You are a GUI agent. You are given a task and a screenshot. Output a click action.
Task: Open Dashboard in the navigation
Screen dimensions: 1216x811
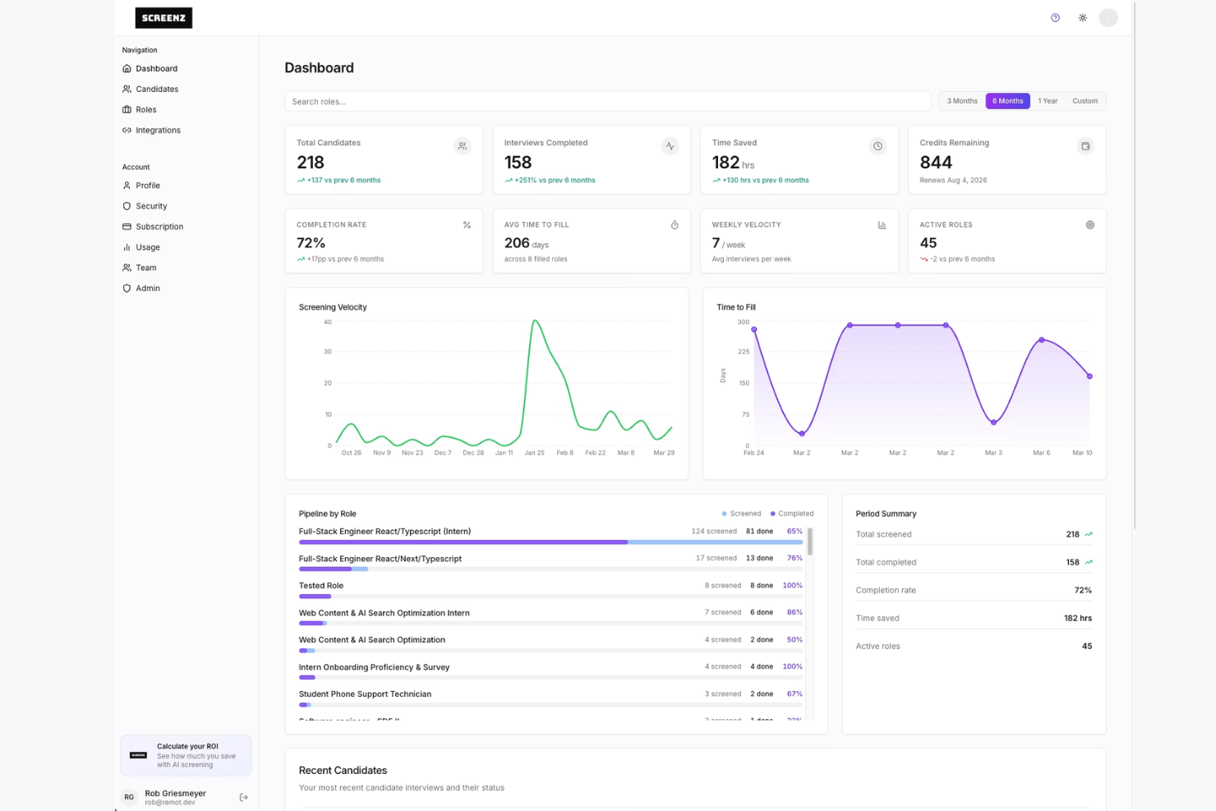point(156,69)
